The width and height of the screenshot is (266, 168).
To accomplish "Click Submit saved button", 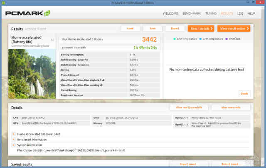I will coord(230,164).
